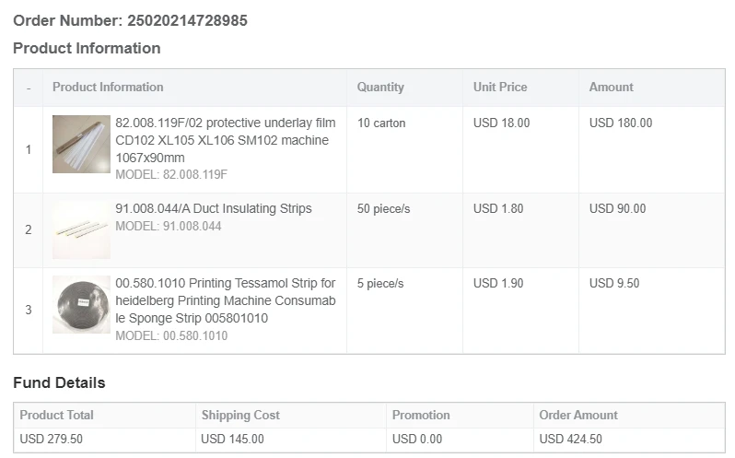This screenshot has height=458, width=735.
Task: Click the MODEL: 82.008.119F text
Action: coord(171,174)
